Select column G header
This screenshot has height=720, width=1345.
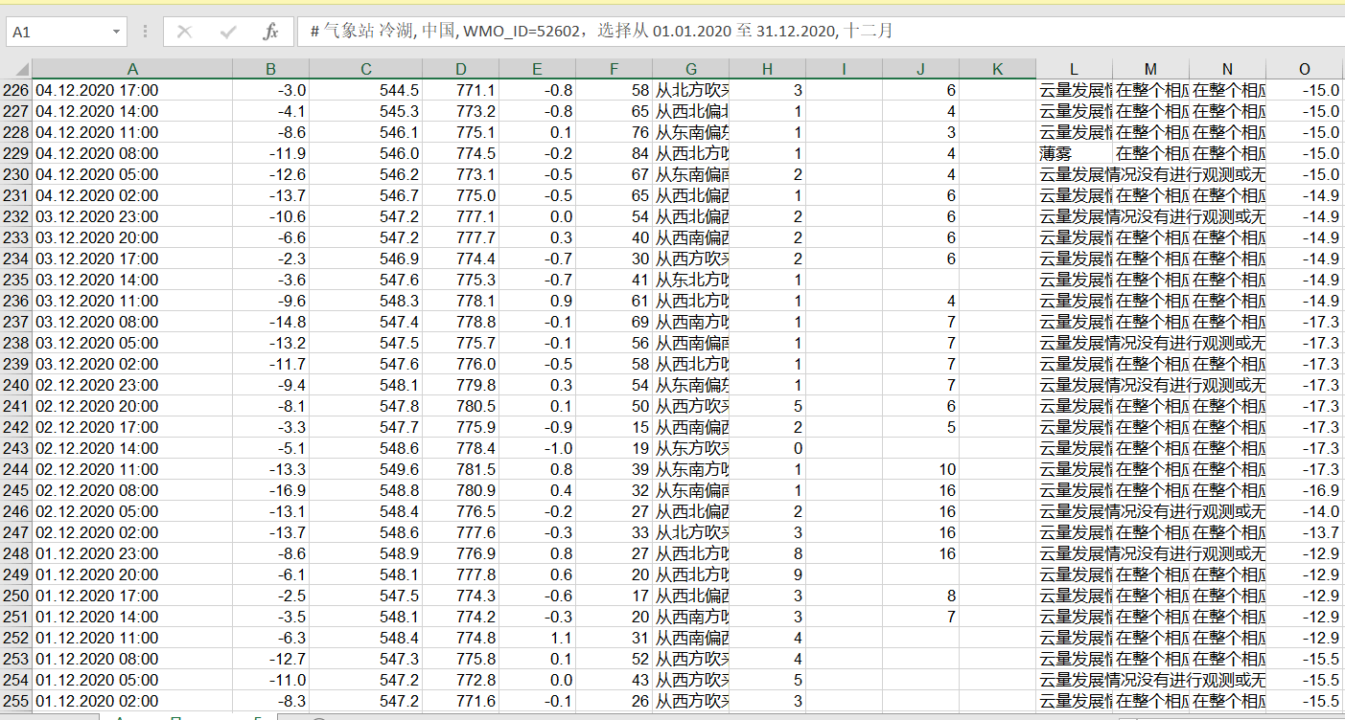690,69
